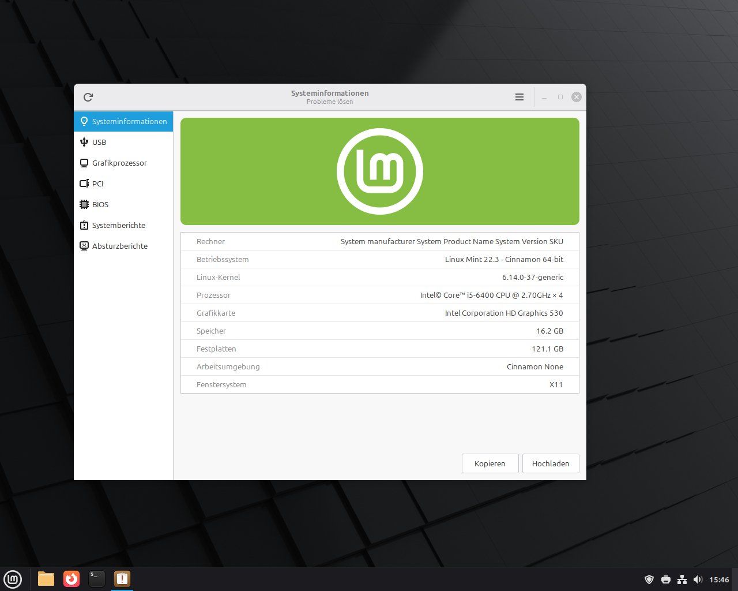Click the '16.2 GB' memory value
The height and width of the screenshot is (591, 738).
click(x=549, y=331)
